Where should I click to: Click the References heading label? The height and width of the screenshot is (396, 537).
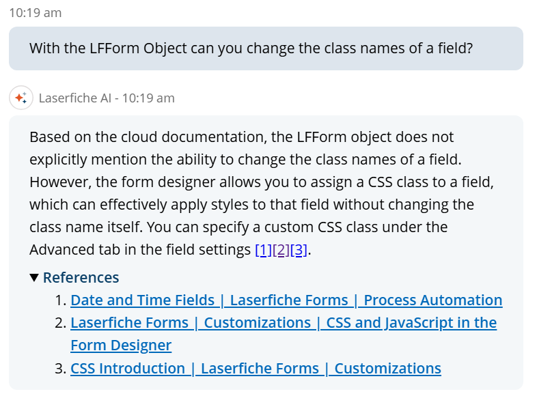tap(81, 278)
